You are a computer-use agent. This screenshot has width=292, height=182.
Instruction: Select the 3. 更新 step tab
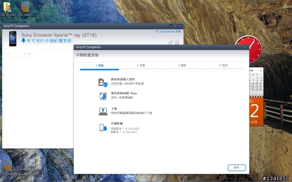pos(182,66)
